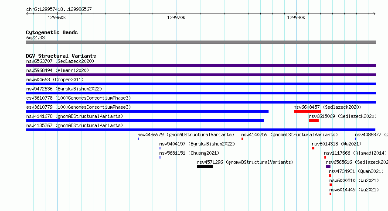
Task: Click the red marker under nsv4734931
Action: [330, 176]
